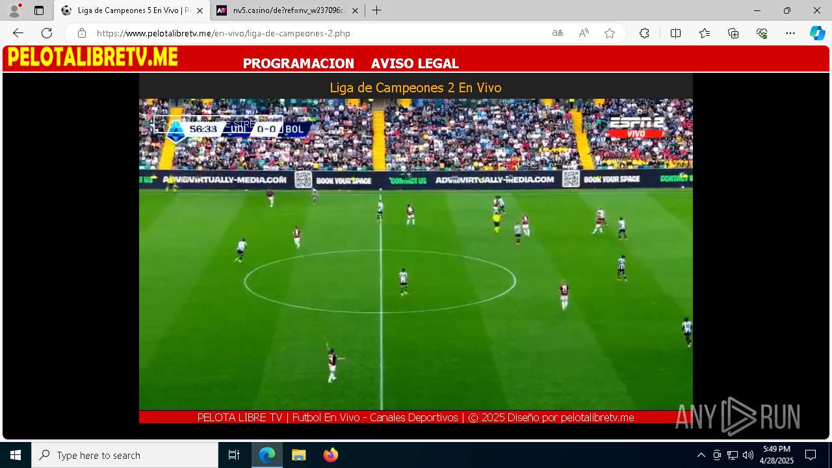Image resolution: width=832 pixels, height=468 pixels.
Task: Switch to Liga de Campeones 5 En Vivo tab
Action: [x=132, y=10]
